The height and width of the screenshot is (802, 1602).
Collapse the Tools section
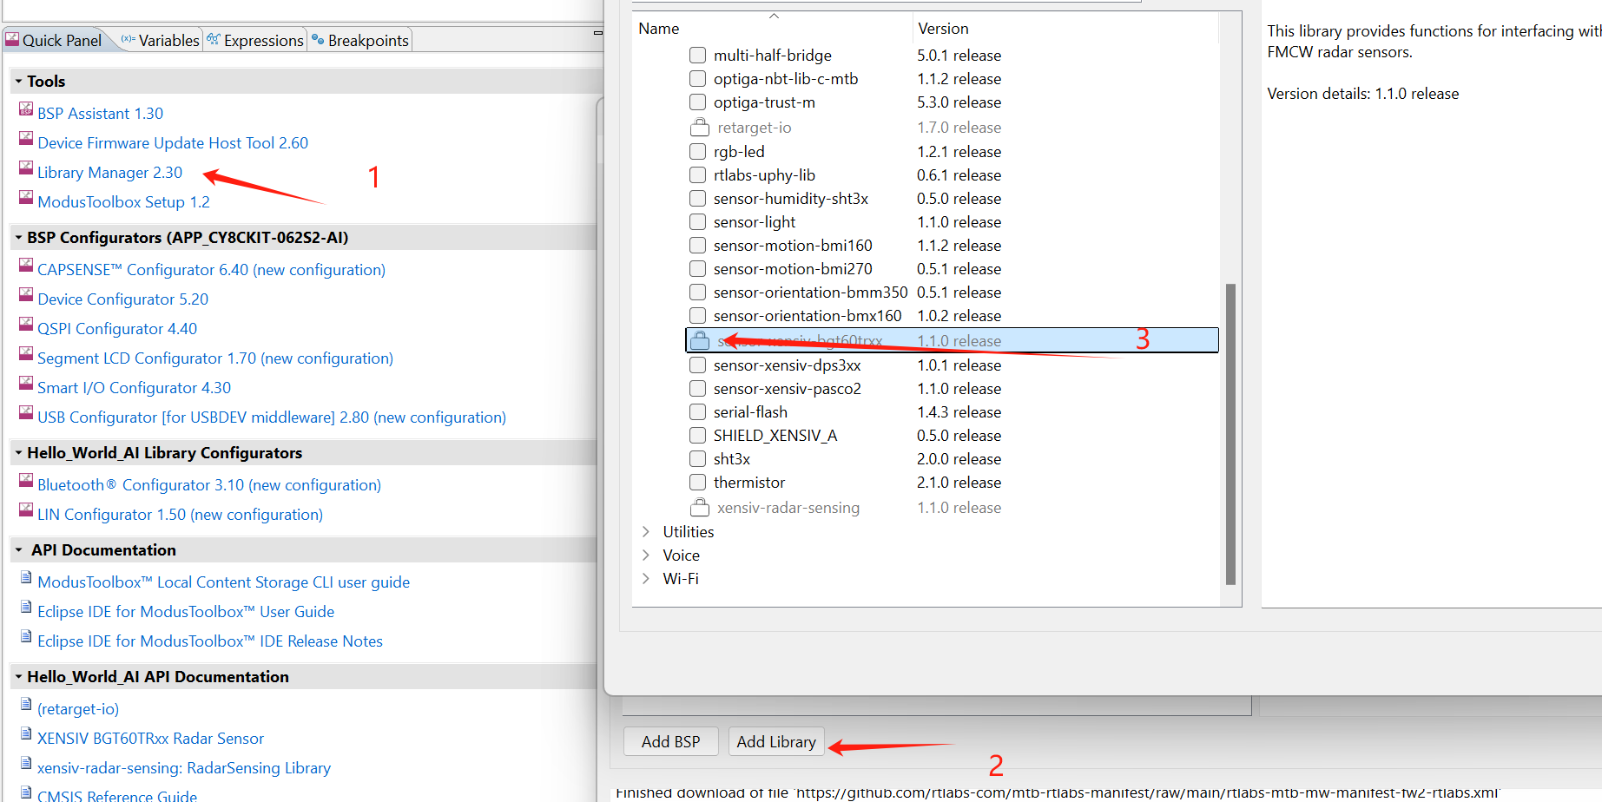18,82
